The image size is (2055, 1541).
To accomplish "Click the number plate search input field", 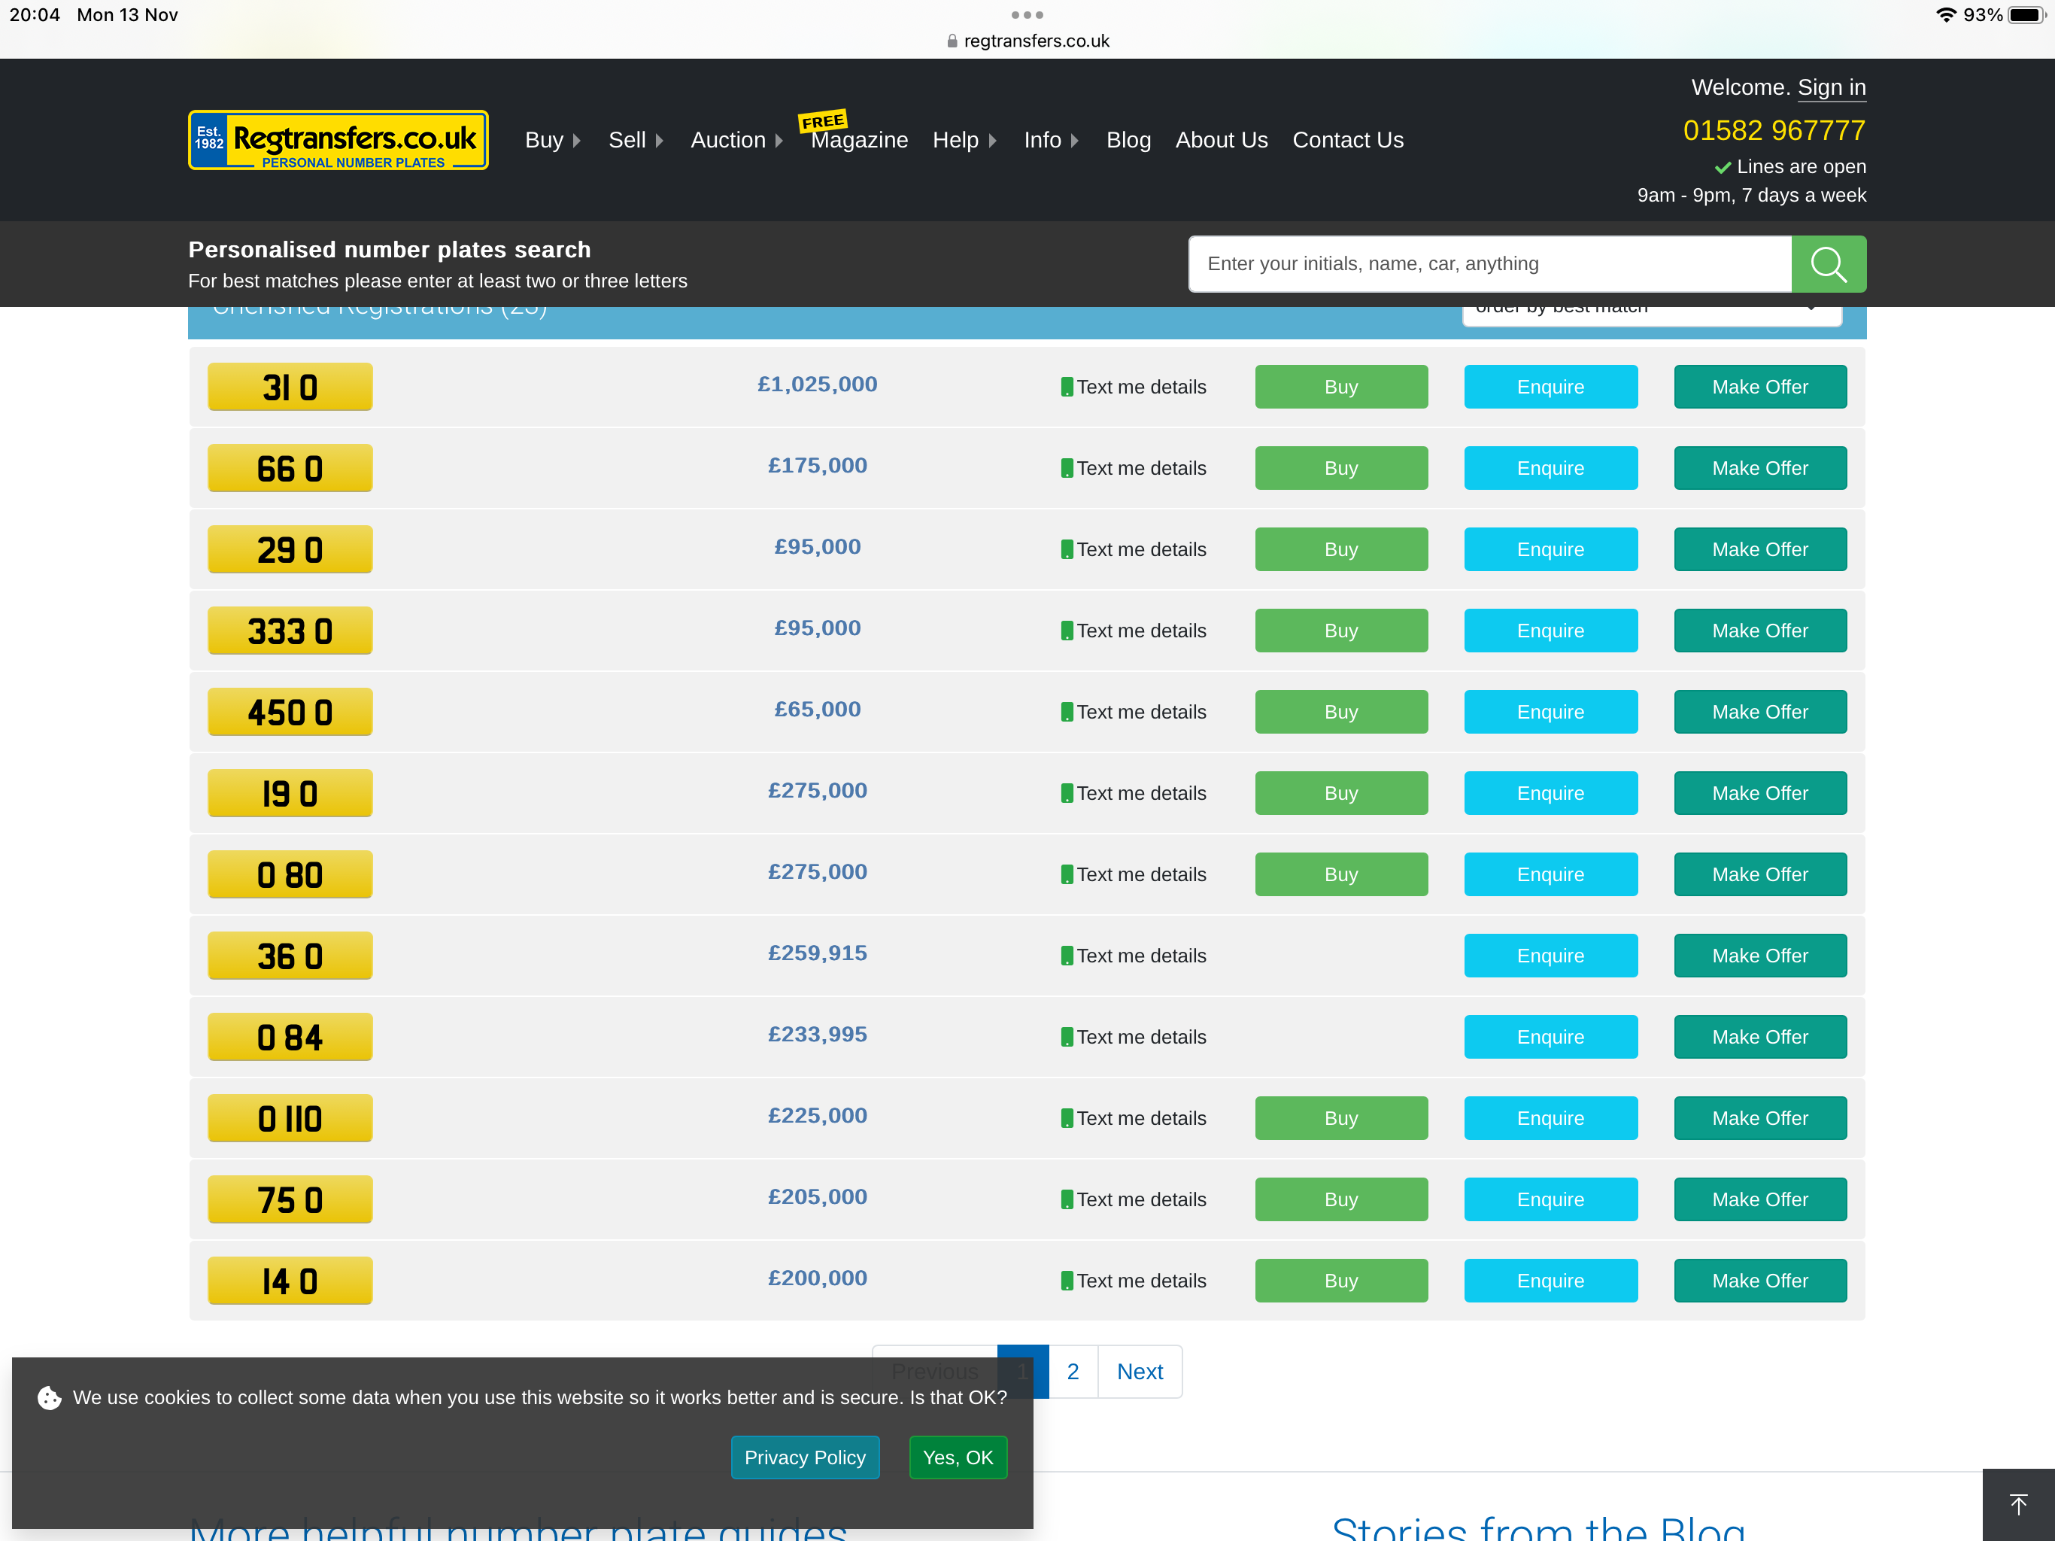I will tap(1489, 264).
